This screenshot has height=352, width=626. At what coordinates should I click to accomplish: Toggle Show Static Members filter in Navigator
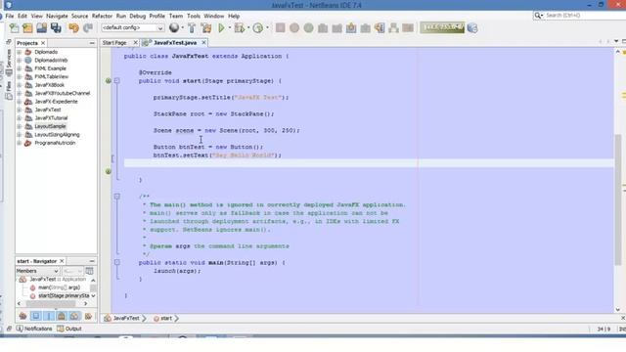click(x=49, y=316)
